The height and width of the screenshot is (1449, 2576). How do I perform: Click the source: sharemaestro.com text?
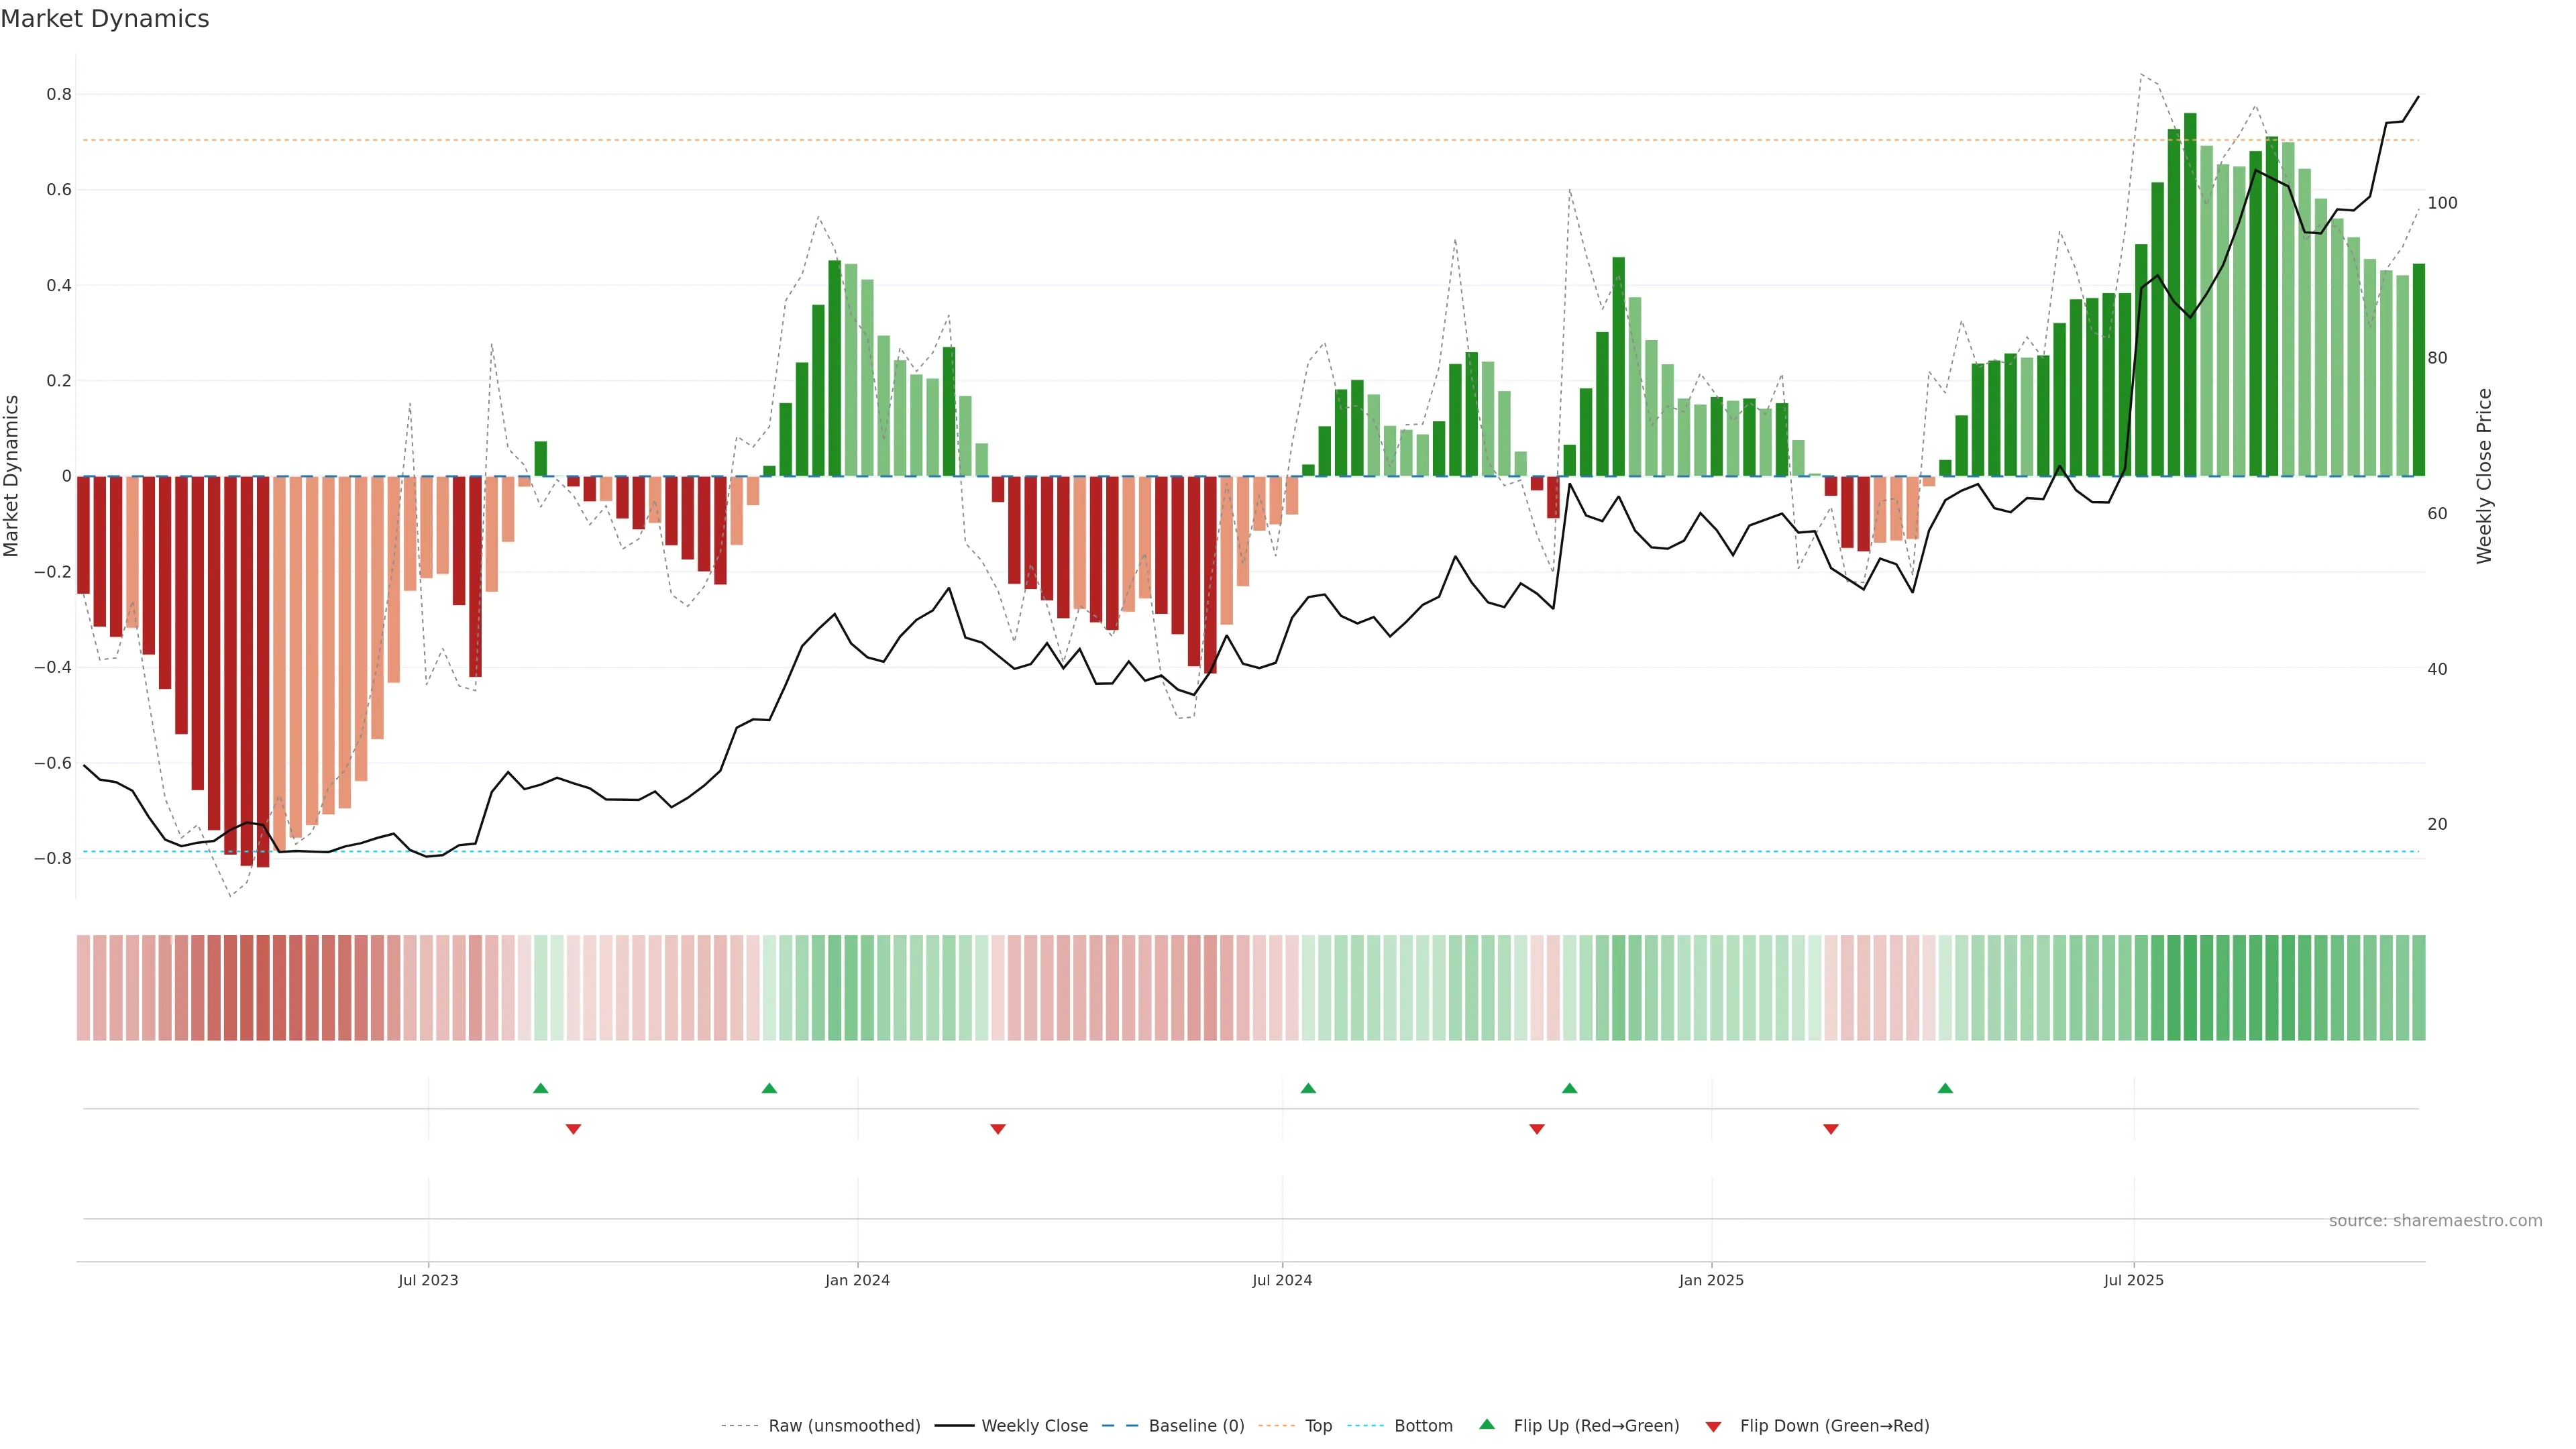(2435, 1221)
